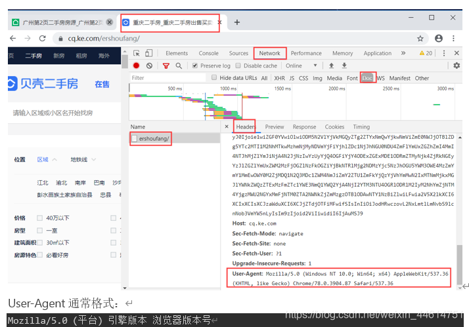Enable the Disable cache checkbox
The height and width of the screenshot is (327, 469).
[238, 66]
